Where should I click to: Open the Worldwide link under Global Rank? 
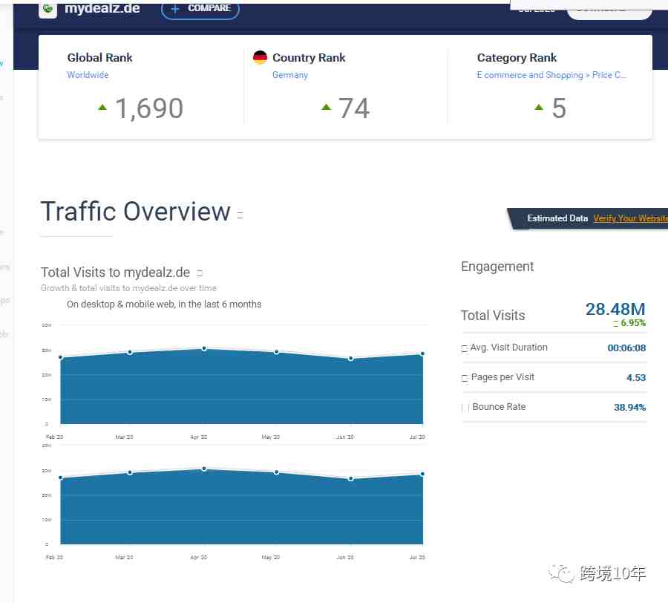click(x=88, y=75)
